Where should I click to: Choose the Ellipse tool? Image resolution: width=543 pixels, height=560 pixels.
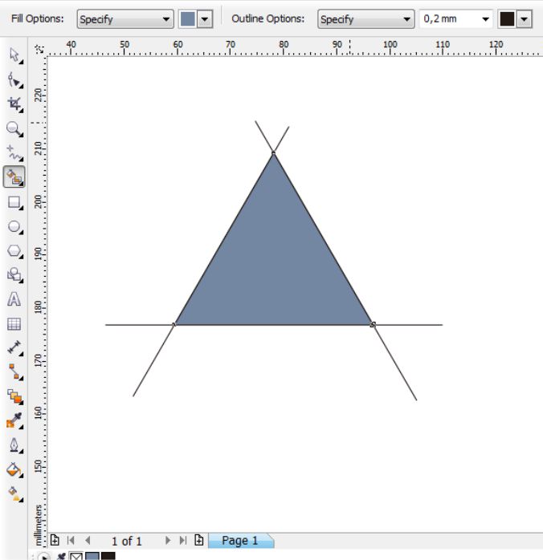pos(14,227)
